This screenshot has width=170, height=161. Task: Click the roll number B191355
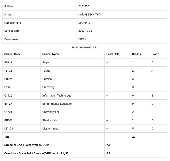(84, 6)
